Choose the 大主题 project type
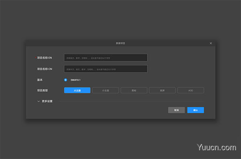This screenshot has width=241, height=159. coord(77,90)
